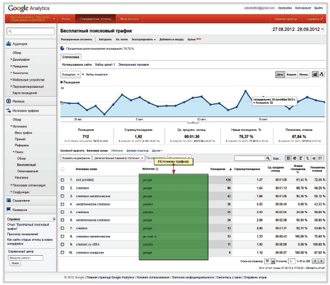Switch table to term cloud view icon
This screenshot has width=330, height=285.
click(x=314, y=158)
